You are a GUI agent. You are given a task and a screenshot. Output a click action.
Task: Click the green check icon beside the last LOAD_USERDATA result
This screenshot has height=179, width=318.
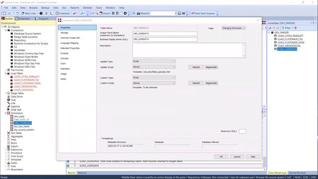tap(68, 166)
